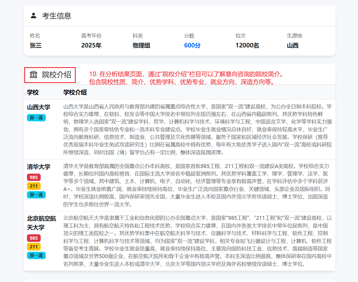The image size is (358, 282).
Task: Click the 学校介绍 column header
Action: pos(75,92)
